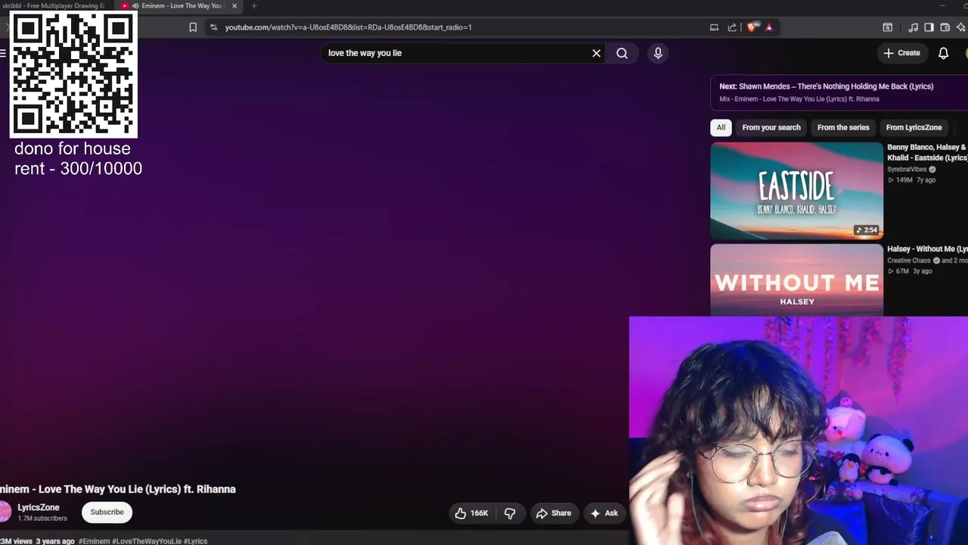Image resolution: width=968 pixels, height=545 pixels.
Task: Select the 'From your search' chip
Action: pyautogui.click(x=771, y=127)
